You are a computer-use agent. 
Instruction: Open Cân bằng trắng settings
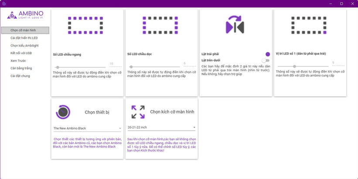21,68
